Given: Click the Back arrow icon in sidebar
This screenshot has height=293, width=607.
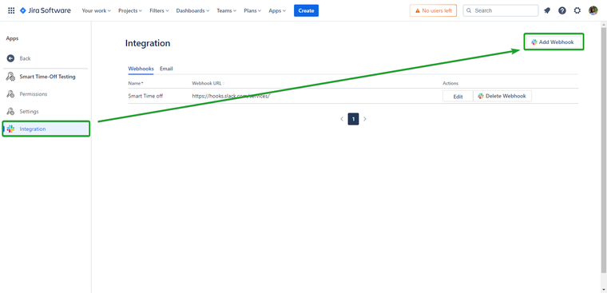Looking at the screenshot, I should (11, 58).
